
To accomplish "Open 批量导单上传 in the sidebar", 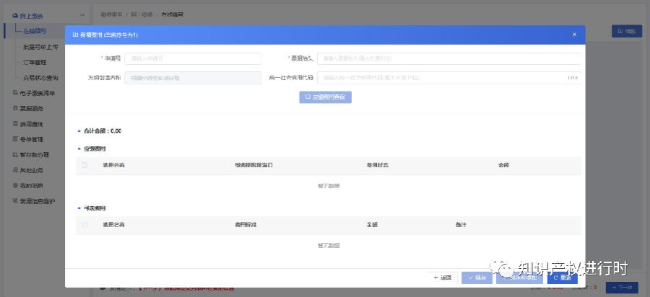I will [40, 47].
